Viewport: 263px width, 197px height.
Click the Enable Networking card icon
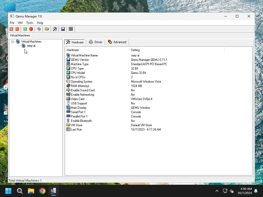[x=68, y=94]
